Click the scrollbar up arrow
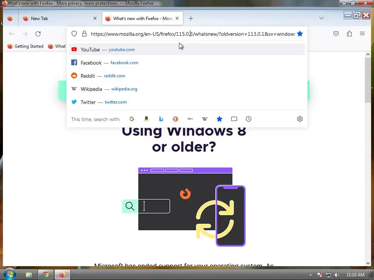Viewport: 374px width, 280px height. (x=368, y=54)
